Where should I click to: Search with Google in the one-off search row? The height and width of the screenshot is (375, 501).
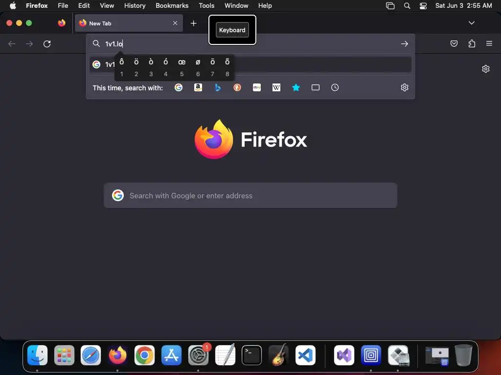pyautogui.click(x=178, y=87)
